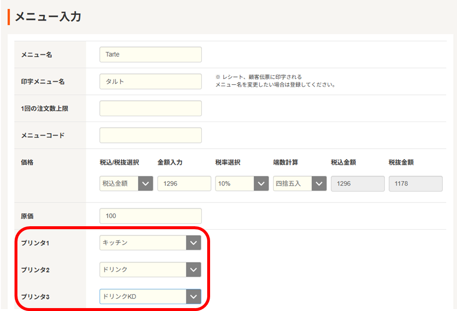Click the 印字メニュー名 field containing タルト

pyautogui.click(x=150, y=82)
